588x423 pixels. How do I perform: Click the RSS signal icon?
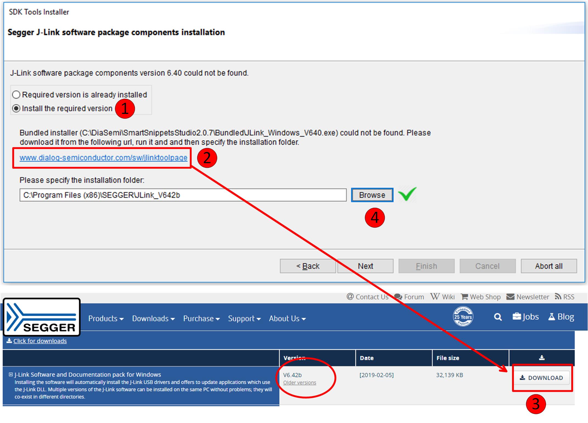tap(558, 297)
